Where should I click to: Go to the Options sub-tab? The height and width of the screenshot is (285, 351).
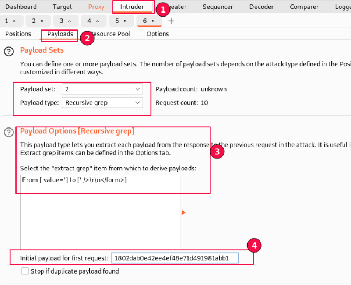pos(158,34)
